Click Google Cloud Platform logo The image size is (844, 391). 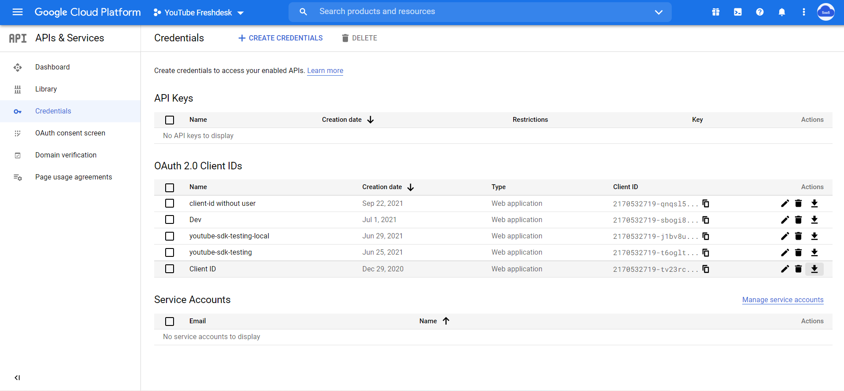pos(88,12)
